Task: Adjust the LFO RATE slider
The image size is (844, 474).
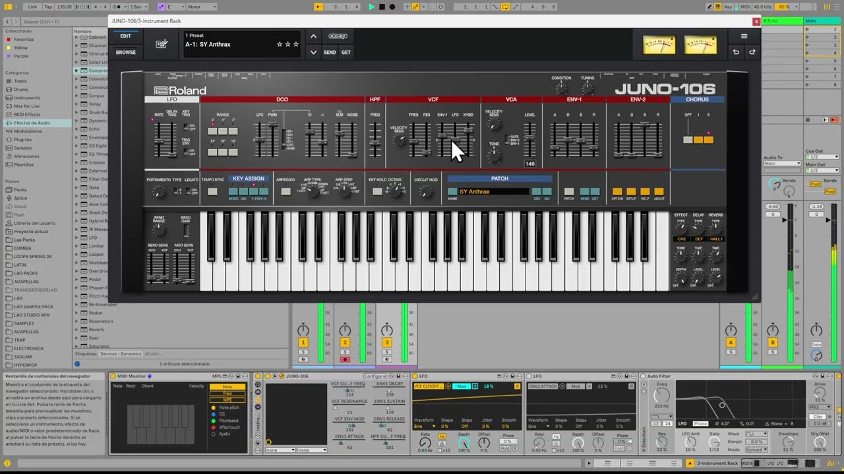Action: click(159, 140)
